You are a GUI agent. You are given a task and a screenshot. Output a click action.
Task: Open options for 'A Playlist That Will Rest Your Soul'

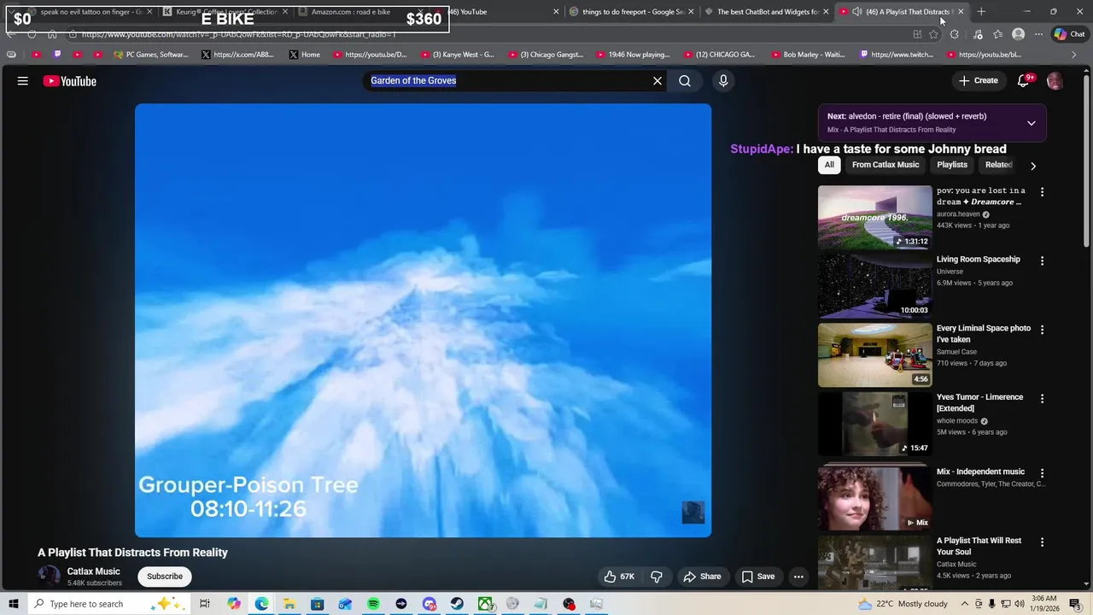(x=1042, y=542)
